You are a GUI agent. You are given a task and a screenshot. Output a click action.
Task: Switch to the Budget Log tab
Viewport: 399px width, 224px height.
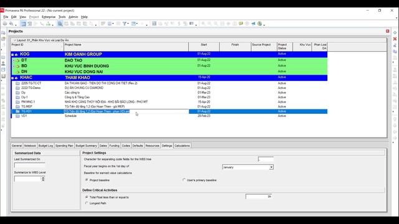(46, 146)
